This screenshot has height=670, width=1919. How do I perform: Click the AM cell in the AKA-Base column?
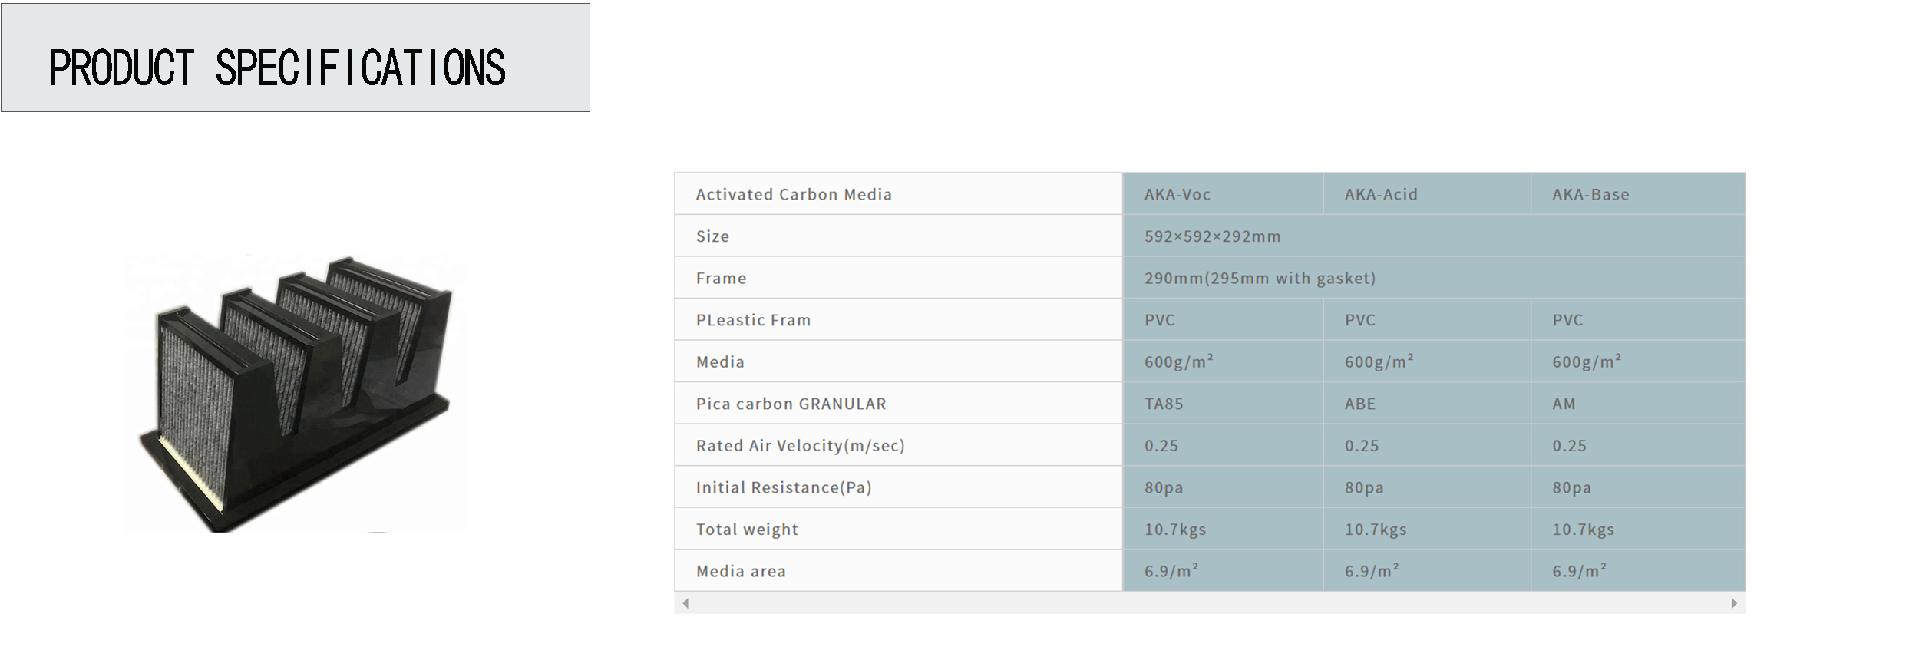pos(1564,404)
